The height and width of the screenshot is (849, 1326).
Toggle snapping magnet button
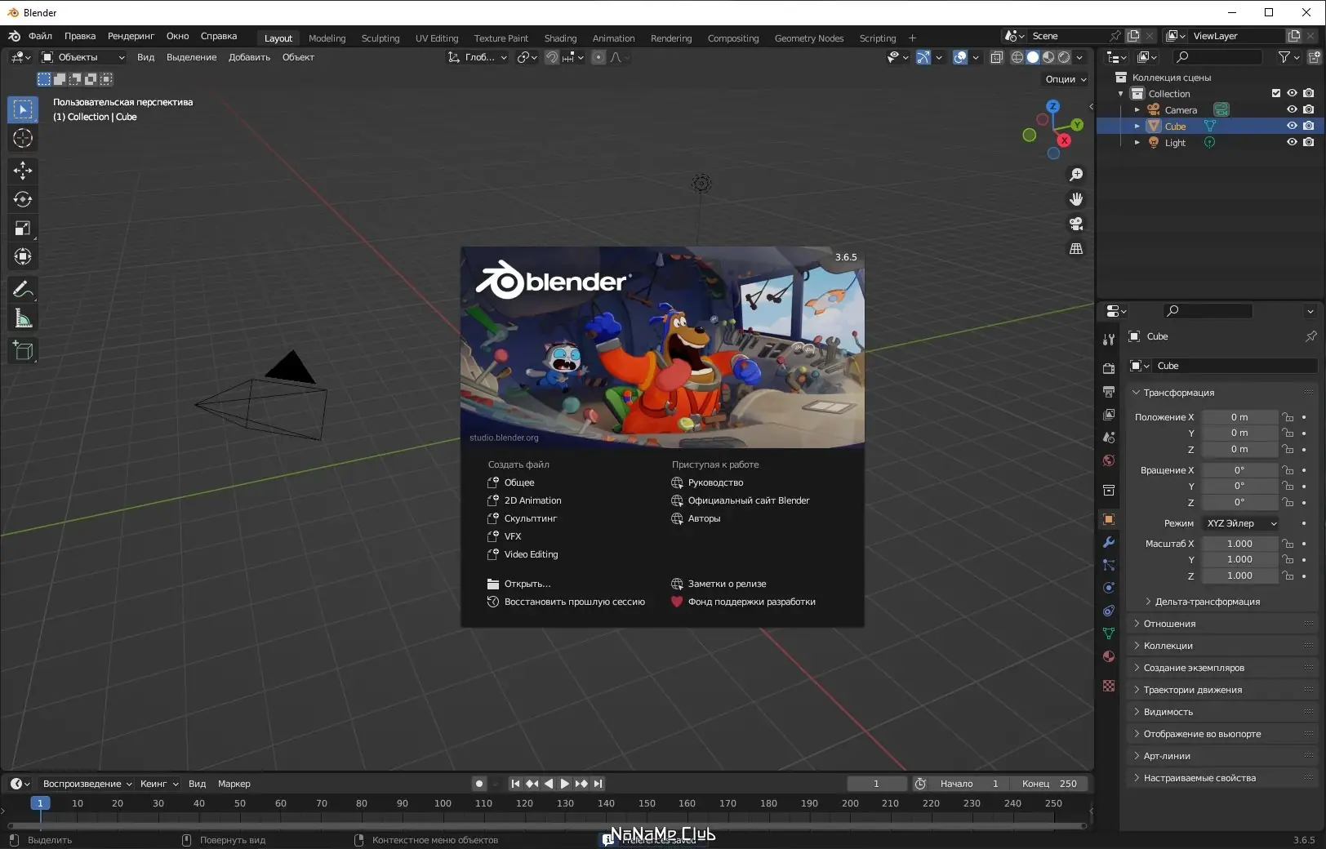(553, 57)
